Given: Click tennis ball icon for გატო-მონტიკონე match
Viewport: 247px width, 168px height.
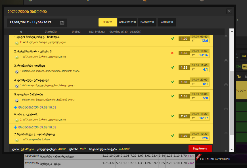Looking at the screenshot, I should (17, 43).
